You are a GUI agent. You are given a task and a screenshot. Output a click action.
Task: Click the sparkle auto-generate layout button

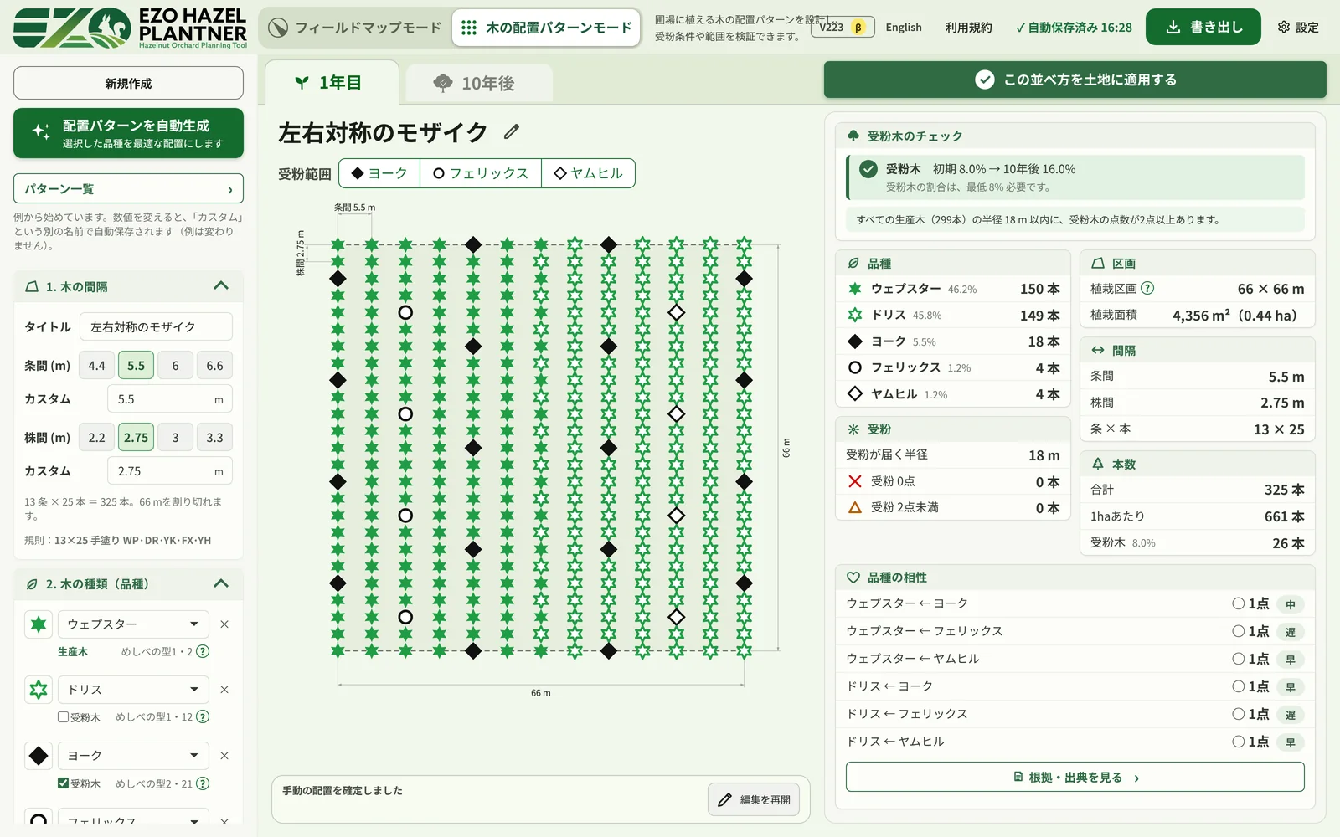point(128,133)
